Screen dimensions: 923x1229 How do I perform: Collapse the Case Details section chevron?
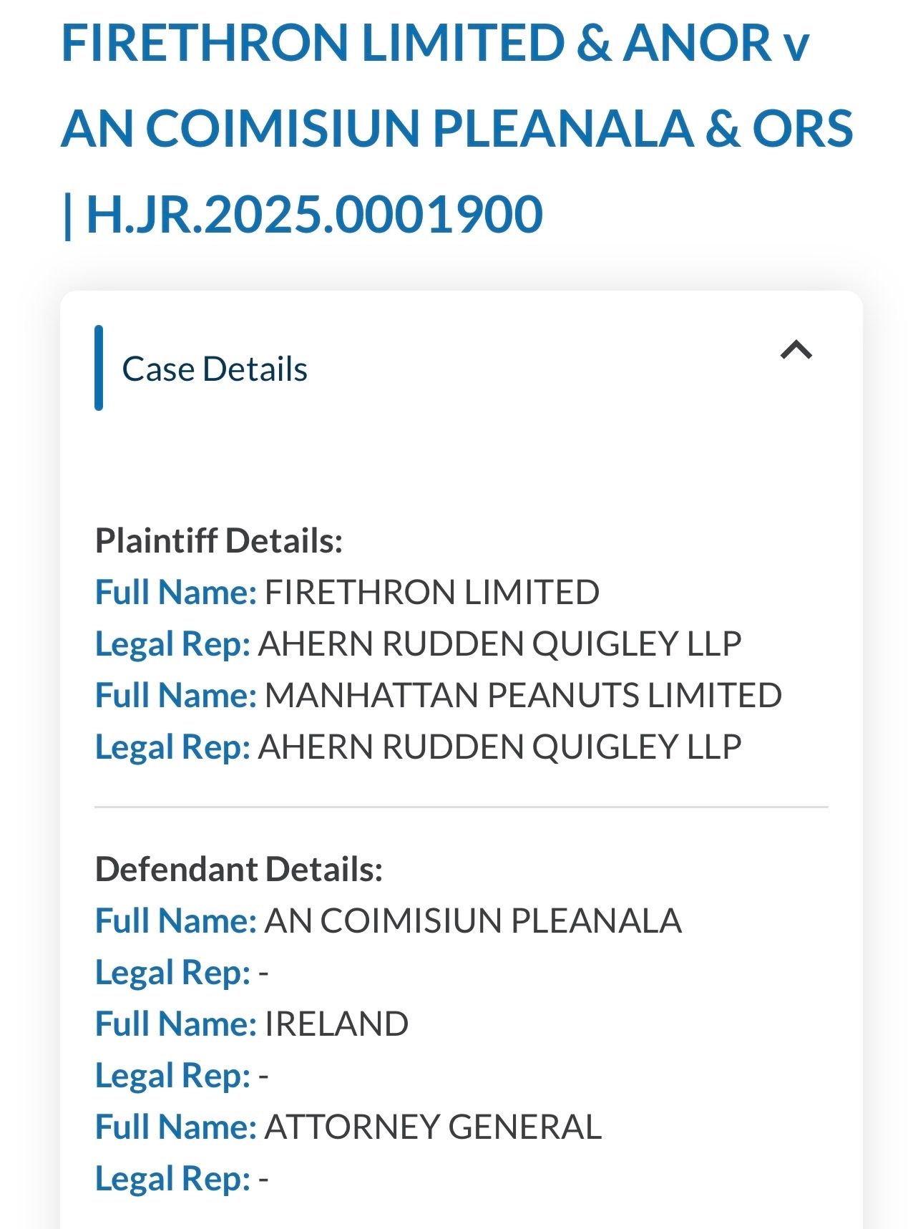(x=796, y=350)
